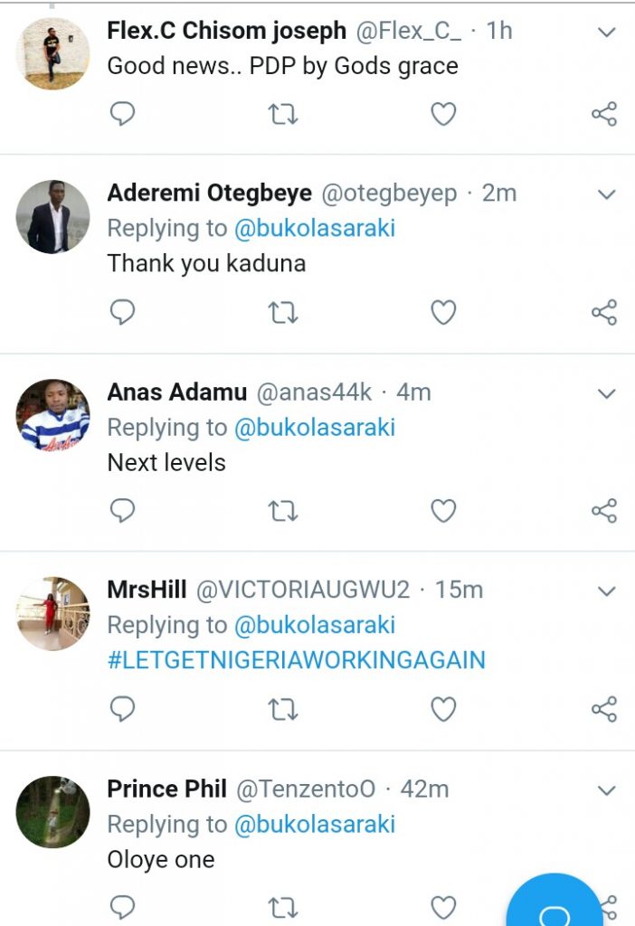Share Anas Adamu's tweet
The image size is (635, 926).
(603, 511)
